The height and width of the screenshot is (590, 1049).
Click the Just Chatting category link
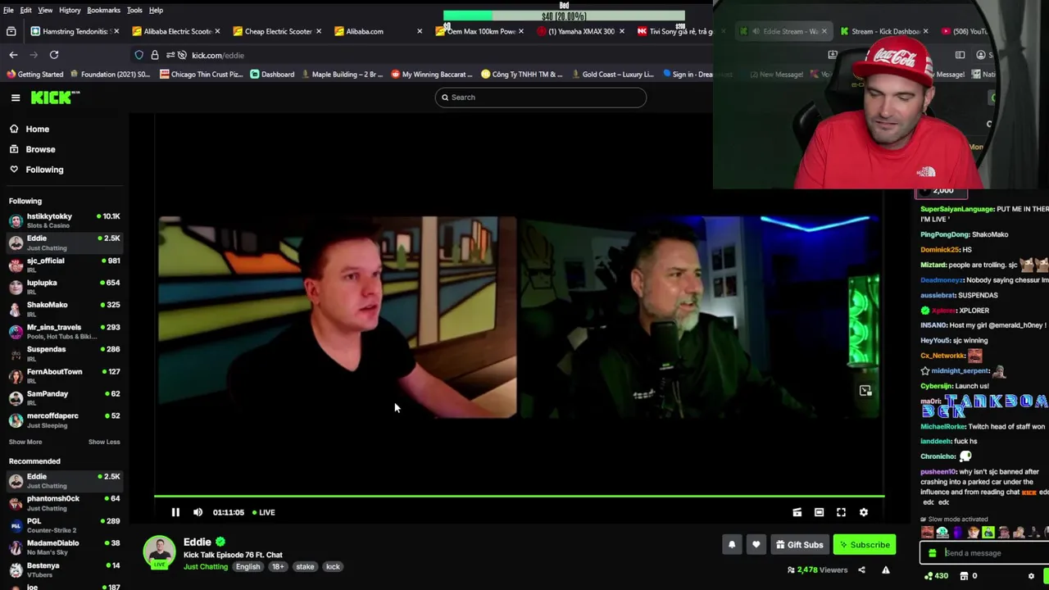[206, 567]
